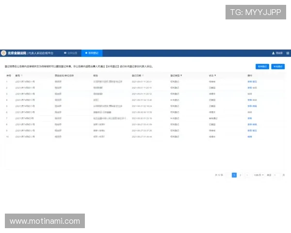Open the 状态 column filter dropdown
Image resolution: width=291 pixels, height=233 pixels.
coord(215,76)
